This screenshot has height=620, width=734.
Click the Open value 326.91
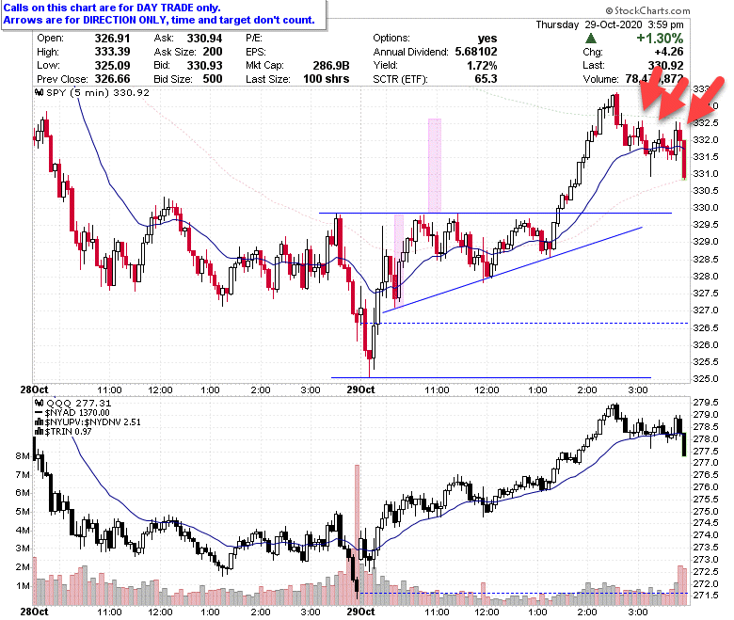112,39
